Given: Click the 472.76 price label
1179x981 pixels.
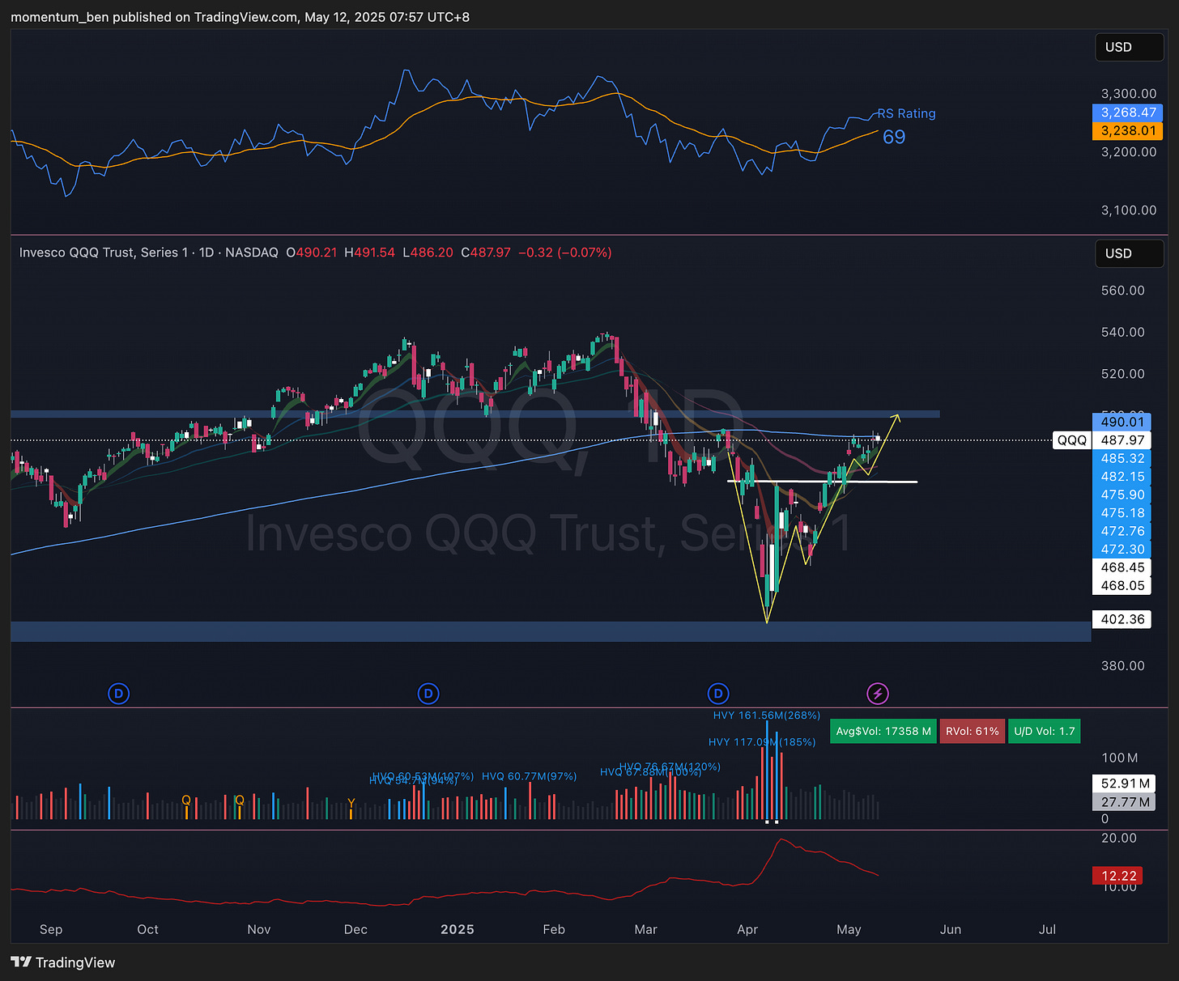Looking at the screenshot, I should [1122, 531].
